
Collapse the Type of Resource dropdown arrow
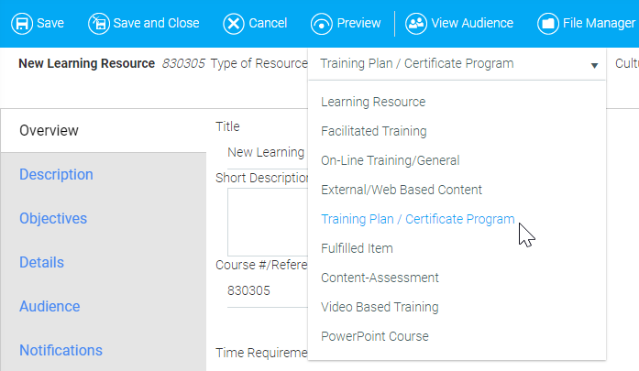point(594,65)
